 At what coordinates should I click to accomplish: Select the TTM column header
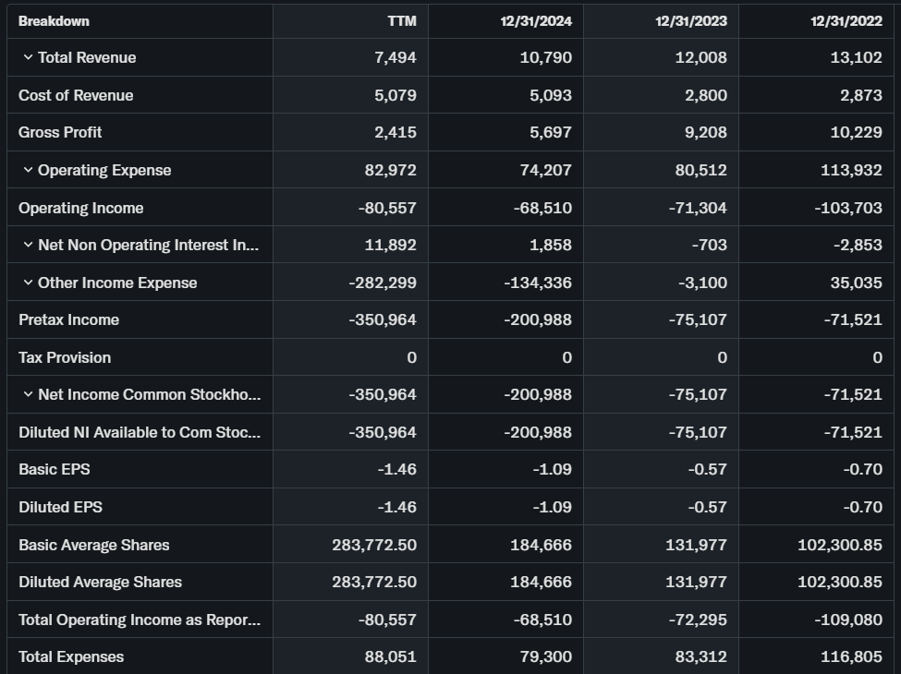[401, 21]
